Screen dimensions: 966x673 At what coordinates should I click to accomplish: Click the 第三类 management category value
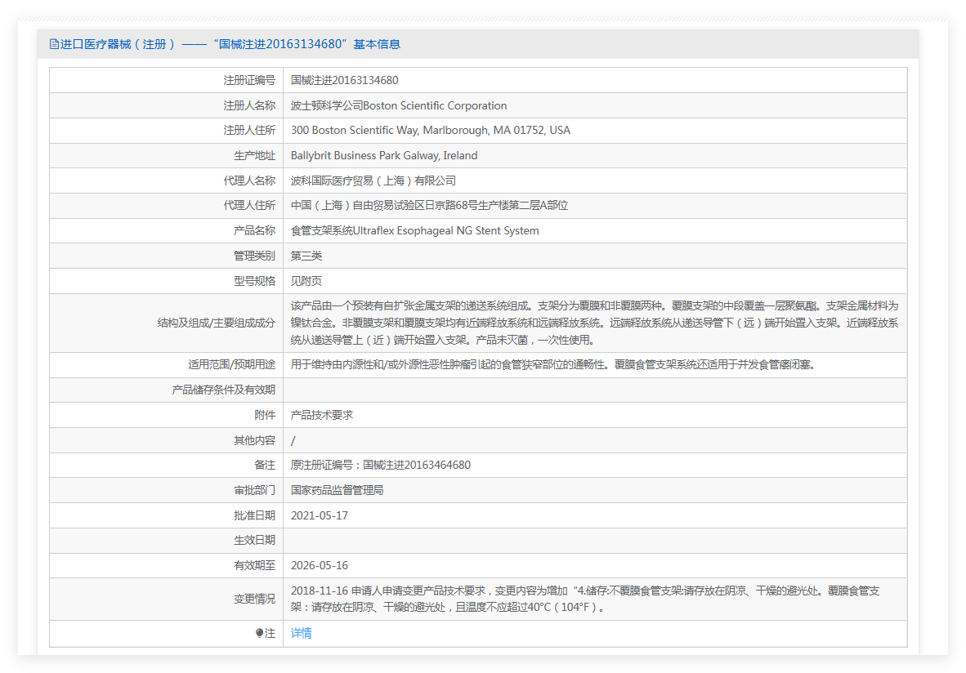(306, 256)
